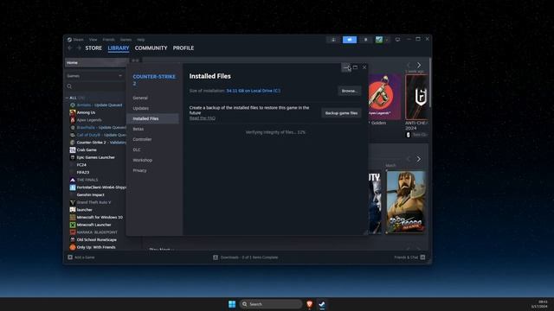Open the Games filter dropdown
The image size is (554, 311).
tap(94, 76)
